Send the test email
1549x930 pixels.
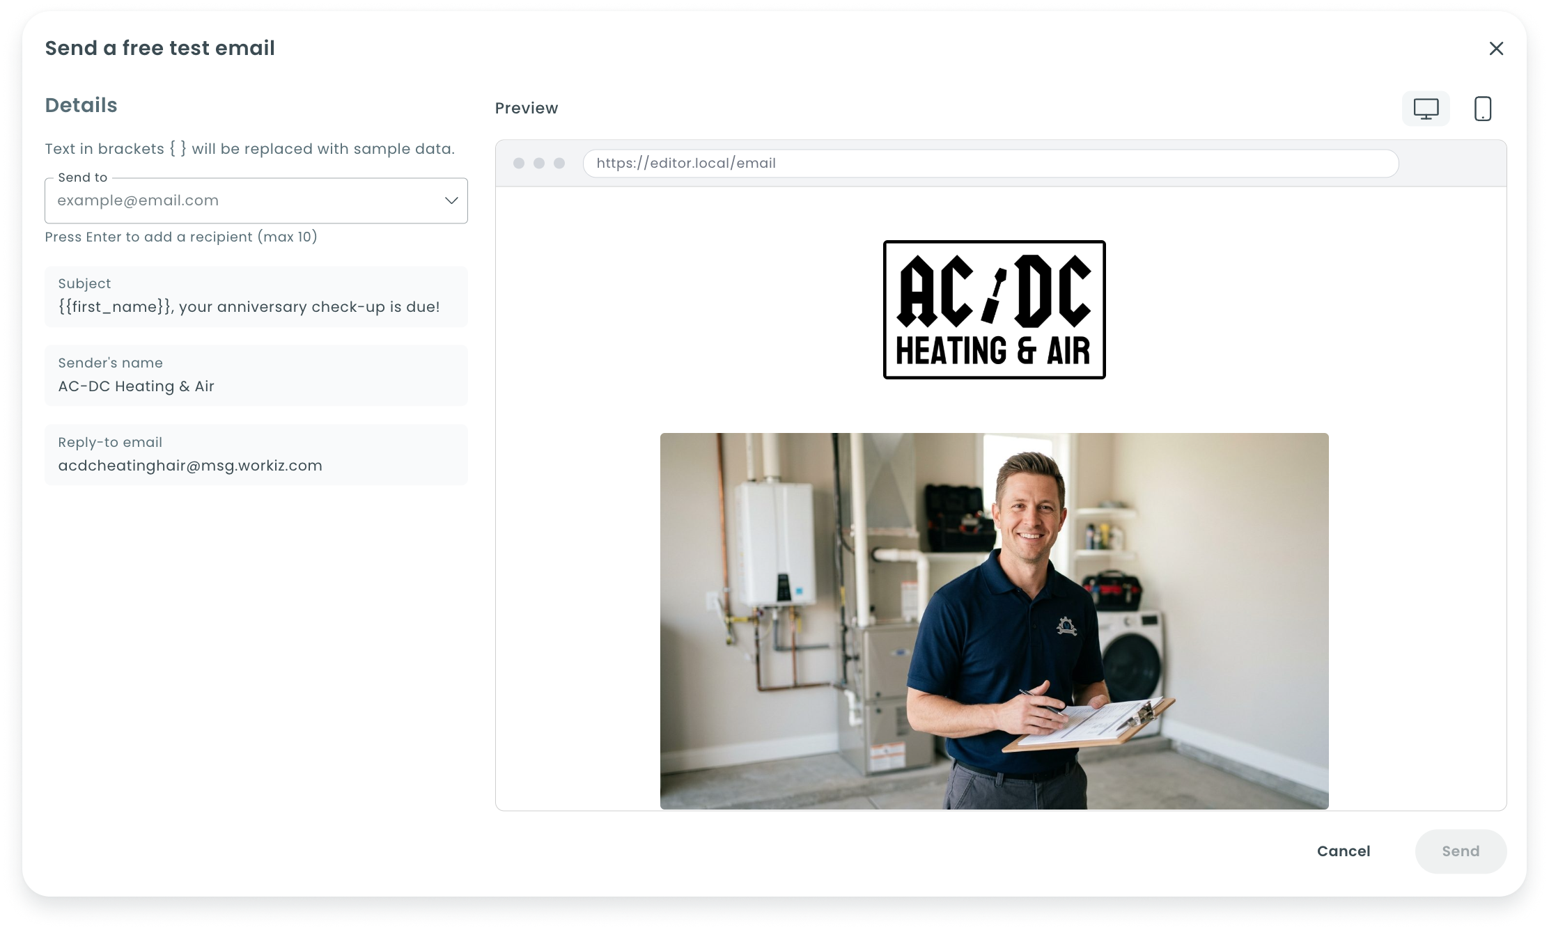click(x=1461, y=851)
